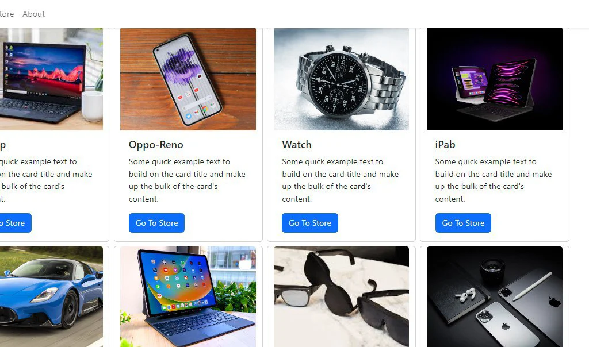Select the black smart glasses image
The width and height of the screenshot is (589, 347).
341,297
